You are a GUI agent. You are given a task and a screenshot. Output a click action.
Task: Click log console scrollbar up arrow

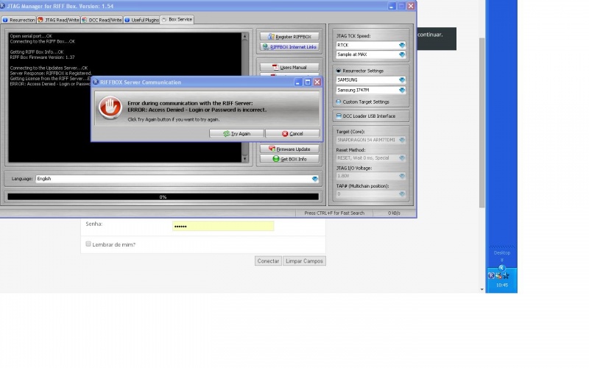(x=245, y=36)
